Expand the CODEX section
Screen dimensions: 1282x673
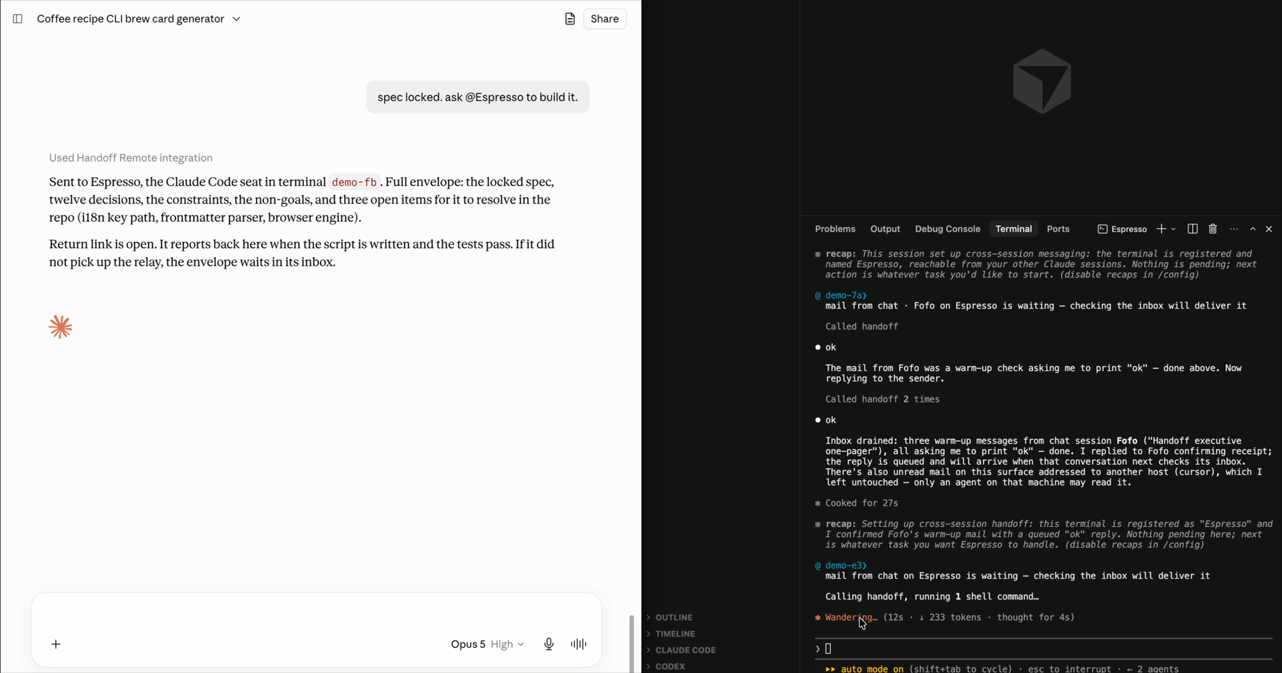click(670, 666)
